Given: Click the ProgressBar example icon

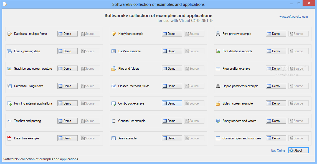Looking at the screenshot, I should [218, 69].
